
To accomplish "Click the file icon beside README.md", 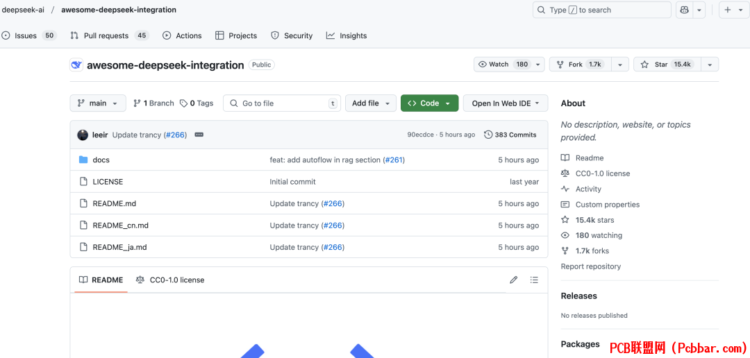I will (84, 203).
